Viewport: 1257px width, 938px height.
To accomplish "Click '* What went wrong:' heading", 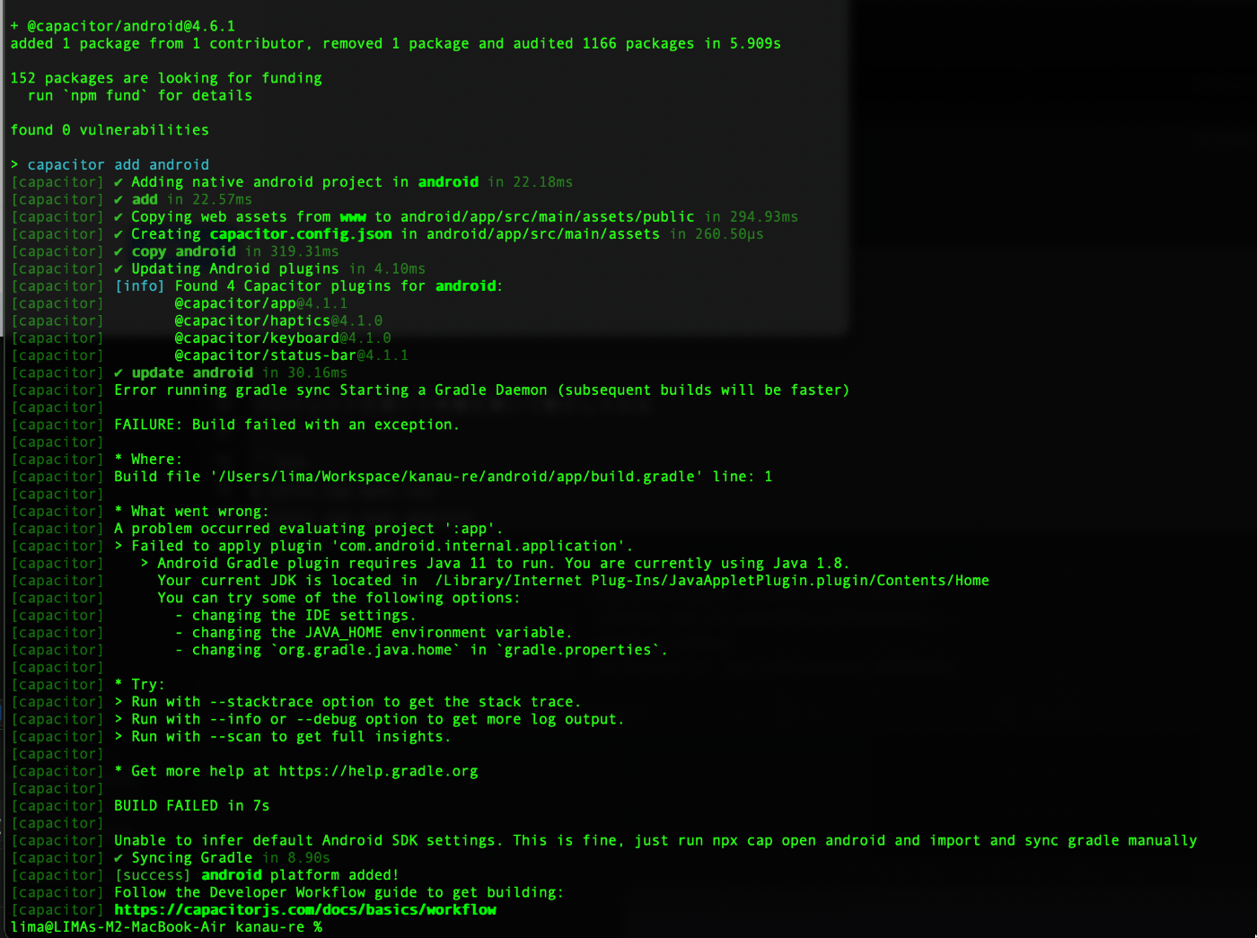I will point(191,512).
